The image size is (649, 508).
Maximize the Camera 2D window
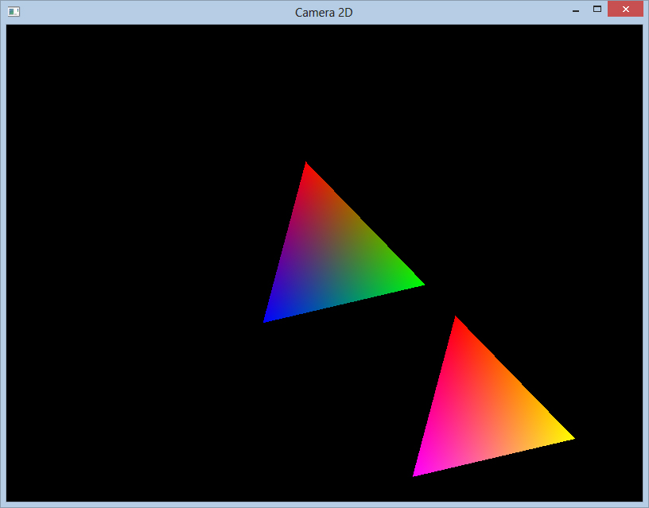coord(597,9)
